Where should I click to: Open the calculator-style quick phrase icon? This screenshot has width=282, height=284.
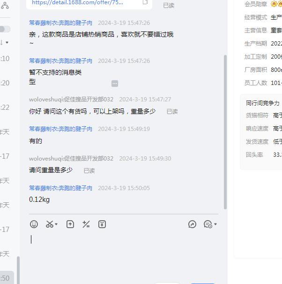point(86,224)
